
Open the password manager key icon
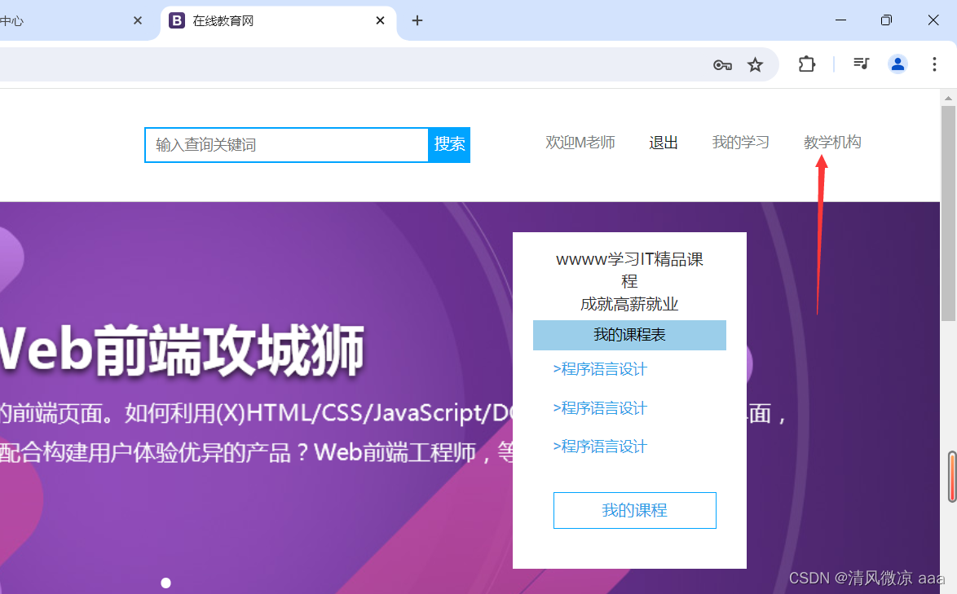point(722,64)
